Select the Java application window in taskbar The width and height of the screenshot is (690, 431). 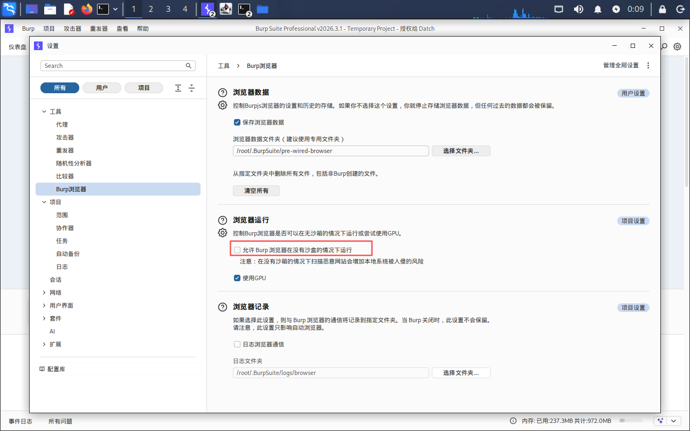click(x=226, y=9)
